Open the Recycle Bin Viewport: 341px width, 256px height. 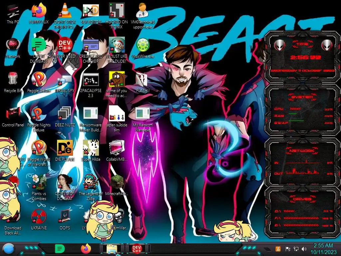coord(13,79)
